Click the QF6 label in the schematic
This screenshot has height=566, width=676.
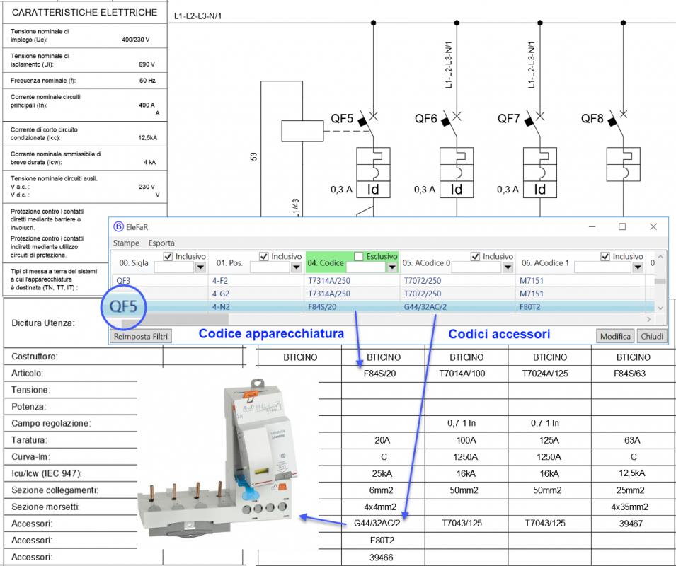[x=426, y=118]
